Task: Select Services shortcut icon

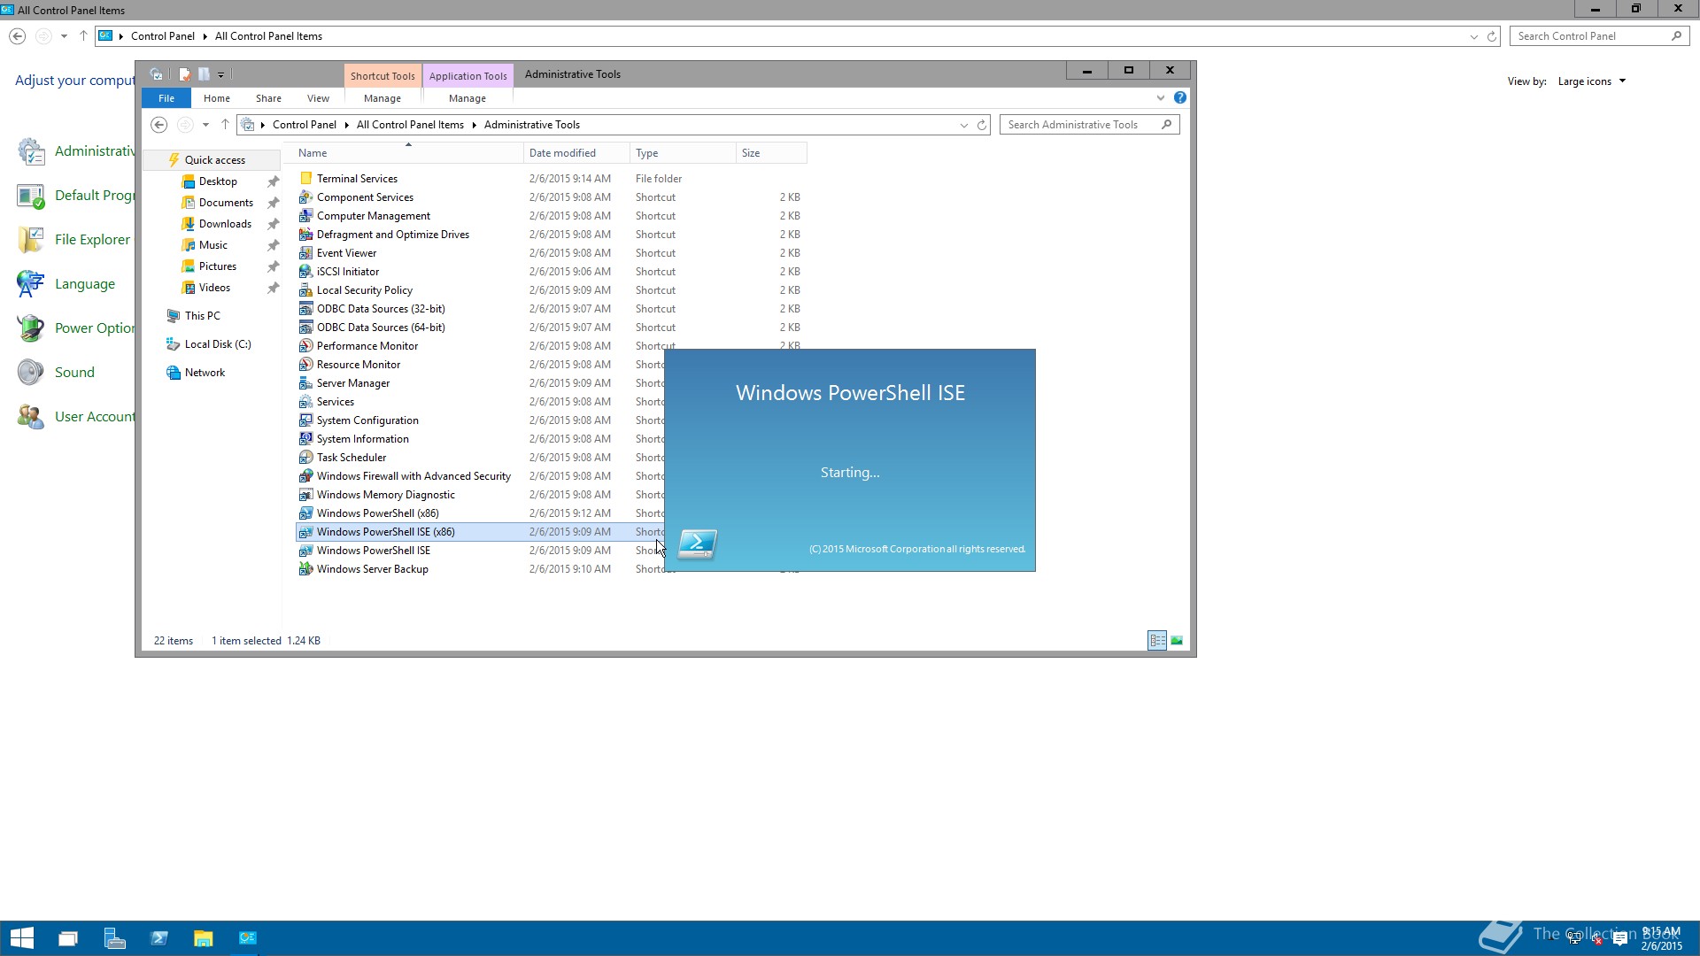Action: [305, 402]
